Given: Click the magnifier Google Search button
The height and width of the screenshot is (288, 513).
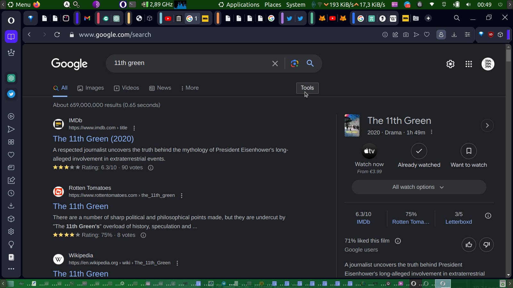Looking at the screenshot, I should [310, 63].
